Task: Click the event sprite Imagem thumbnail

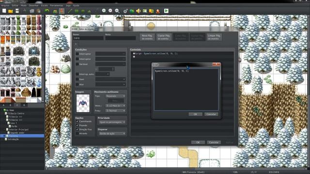Action: (x=83, y=103)
